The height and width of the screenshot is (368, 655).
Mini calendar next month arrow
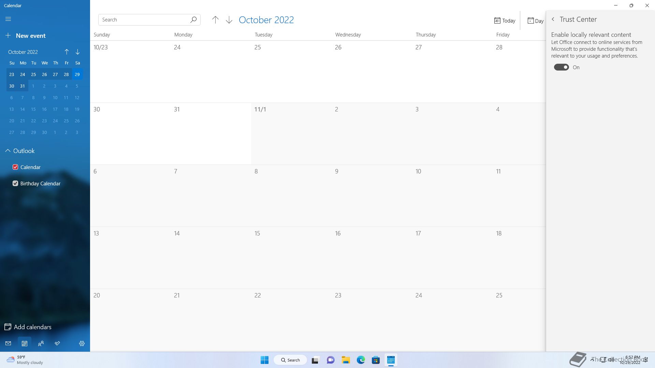(x=77, y=52)
